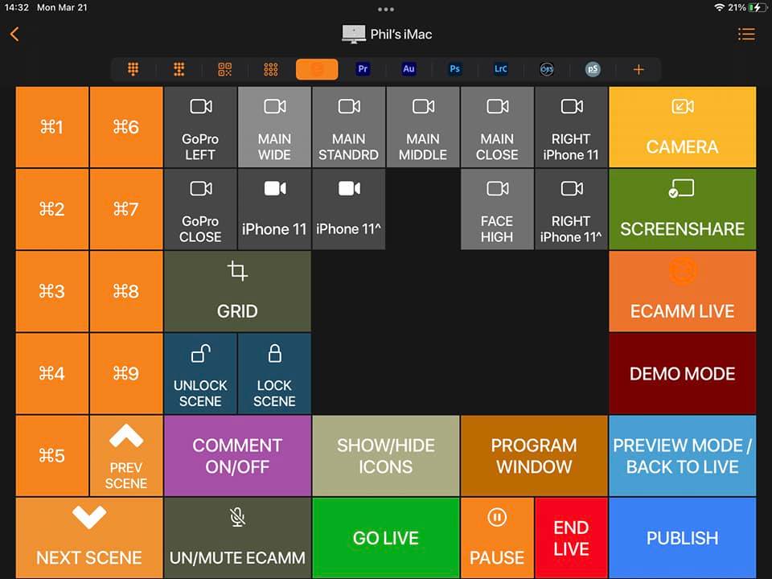
Task: Toggle PREVIEW MODE / BACK TO LIVE
Action: [x=683, y=455]
